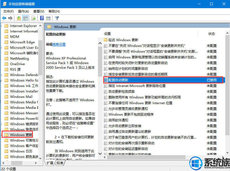
Task: Click the Forward arrow toolbar icon
Action: (x=10, y=18)
